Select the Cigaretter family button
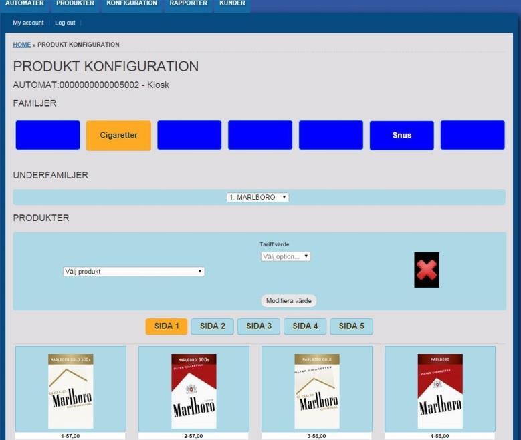The height and width of the screenshot is (440, 521). pos(118,135)
